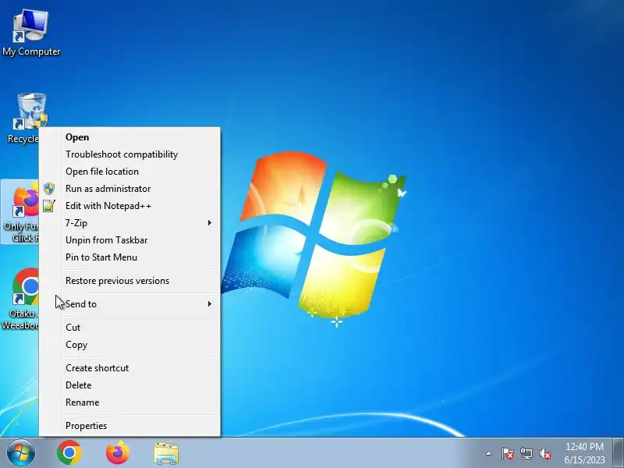This screenshot has height=468, width=624.
Task: Choose Copy from the context menu
Action: click(129, 345)
